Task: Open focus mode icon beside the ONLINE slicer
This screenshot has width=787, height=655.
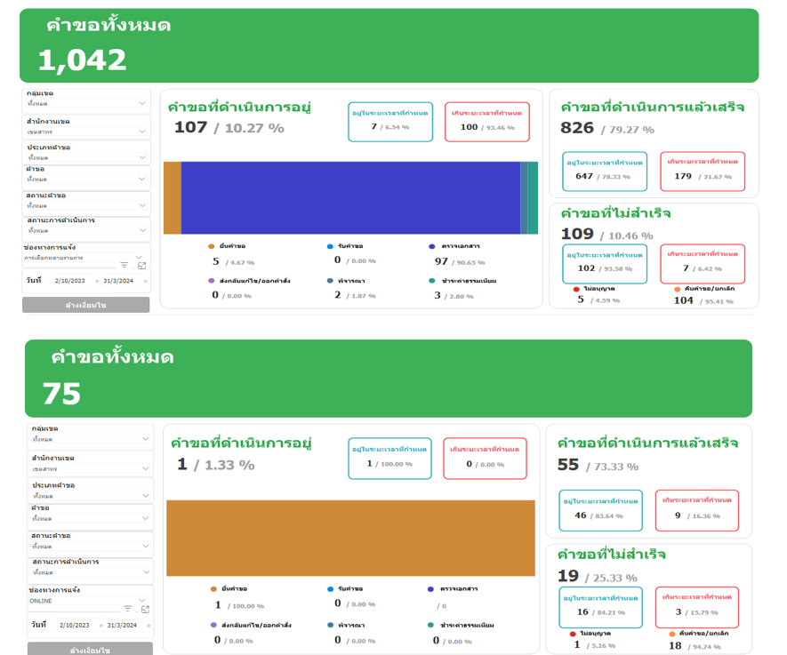Action: pyautogui.click(x=145, y=609)
